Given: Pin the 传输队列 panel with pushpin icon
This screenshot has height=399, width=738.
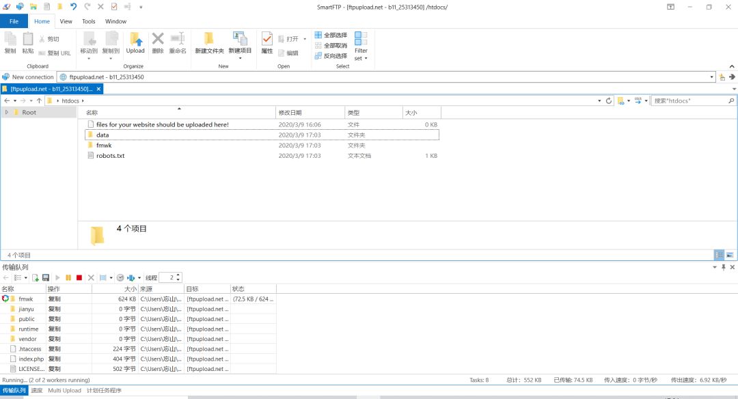Looking at the screenshot, I should coord(724,267).
